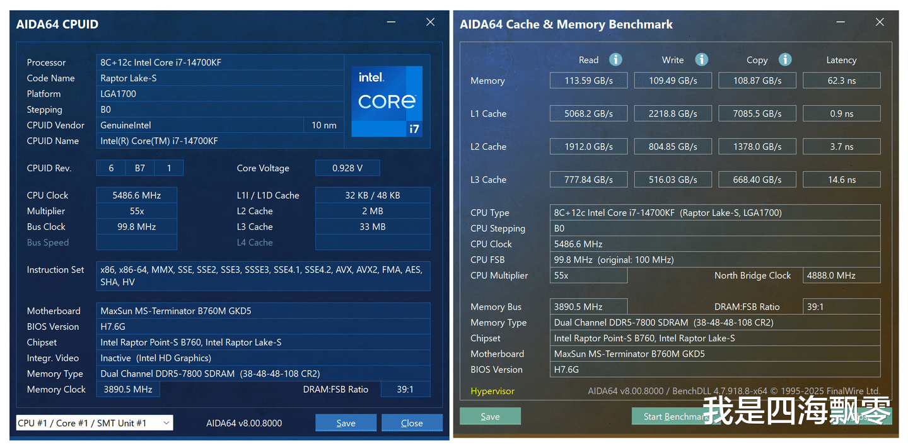Click the Core Voltage value 0.928 V

click(x=347, y=168)
